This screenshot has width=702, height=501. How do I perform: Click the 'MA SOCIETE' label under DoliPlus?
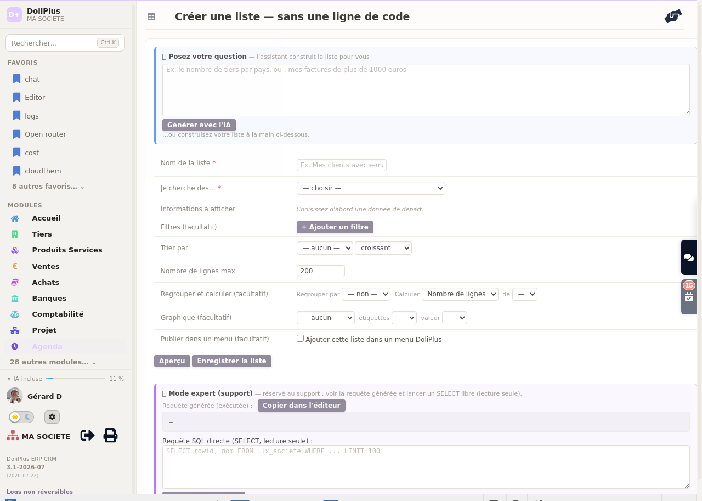click(46, 19)
